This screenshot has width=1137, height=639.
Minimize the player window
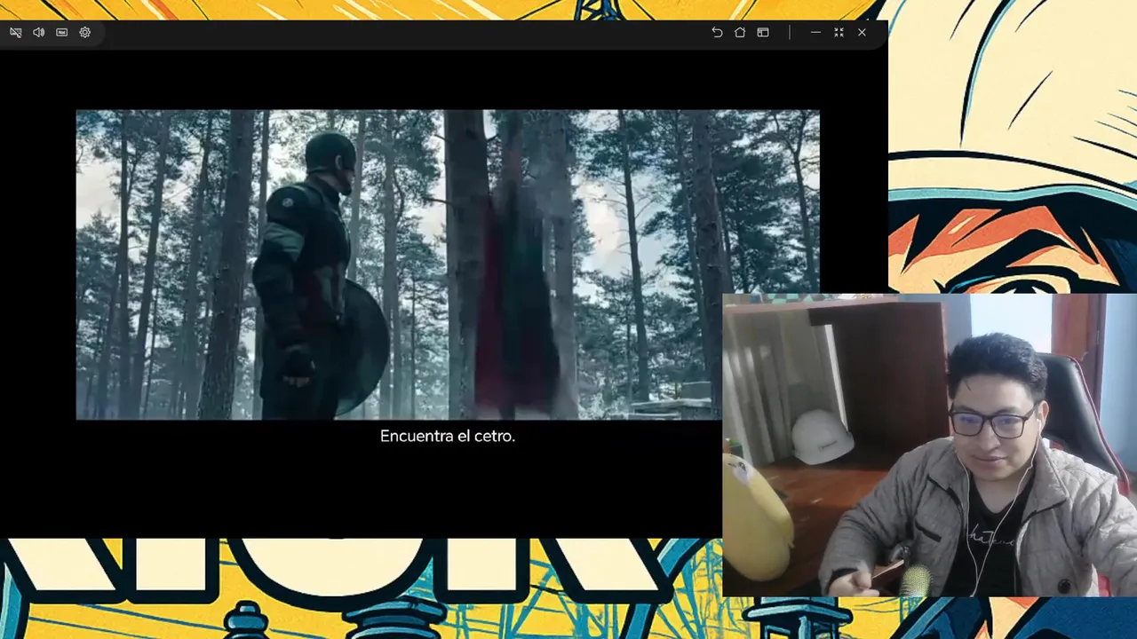(815, 32)
